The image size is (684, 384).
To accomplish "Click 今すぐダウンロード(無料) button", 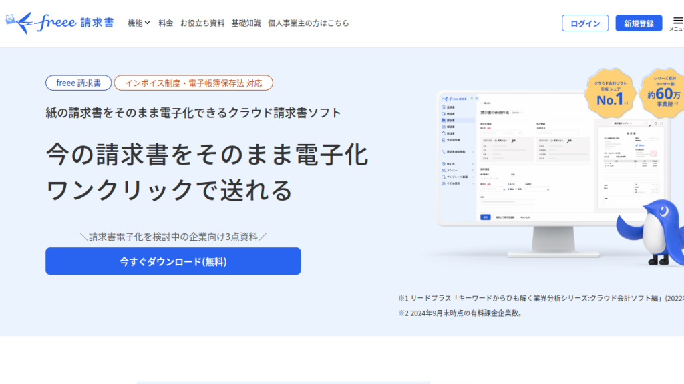I will [173, 261].
